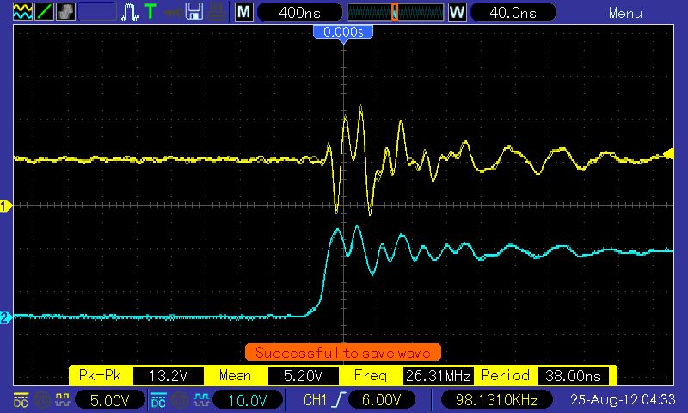Screen dimensions: 688x413
Task: Click the dimmed key lock icon
Action: [x=173, y=12]
